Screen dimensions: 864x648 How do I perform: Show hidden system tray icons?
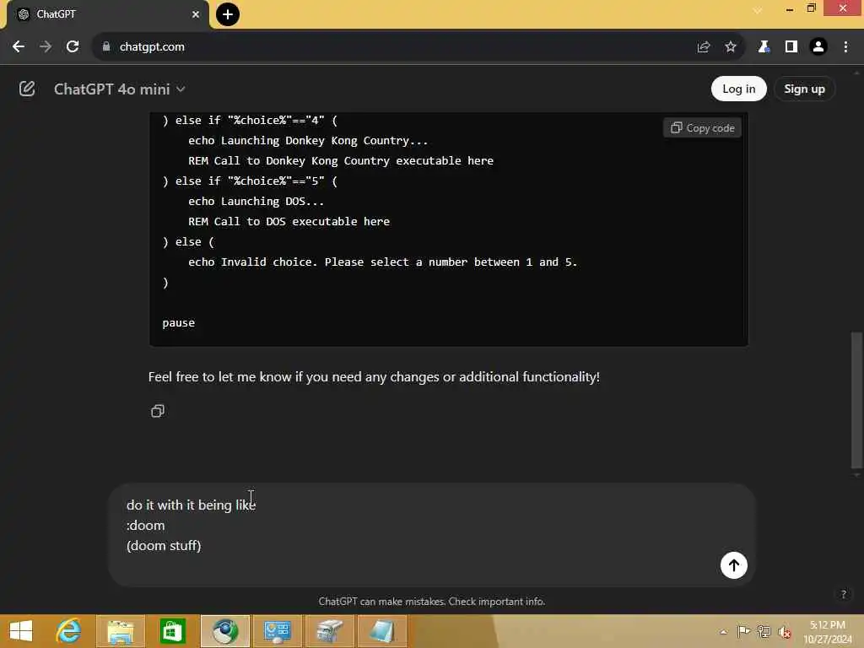[723, 632]
